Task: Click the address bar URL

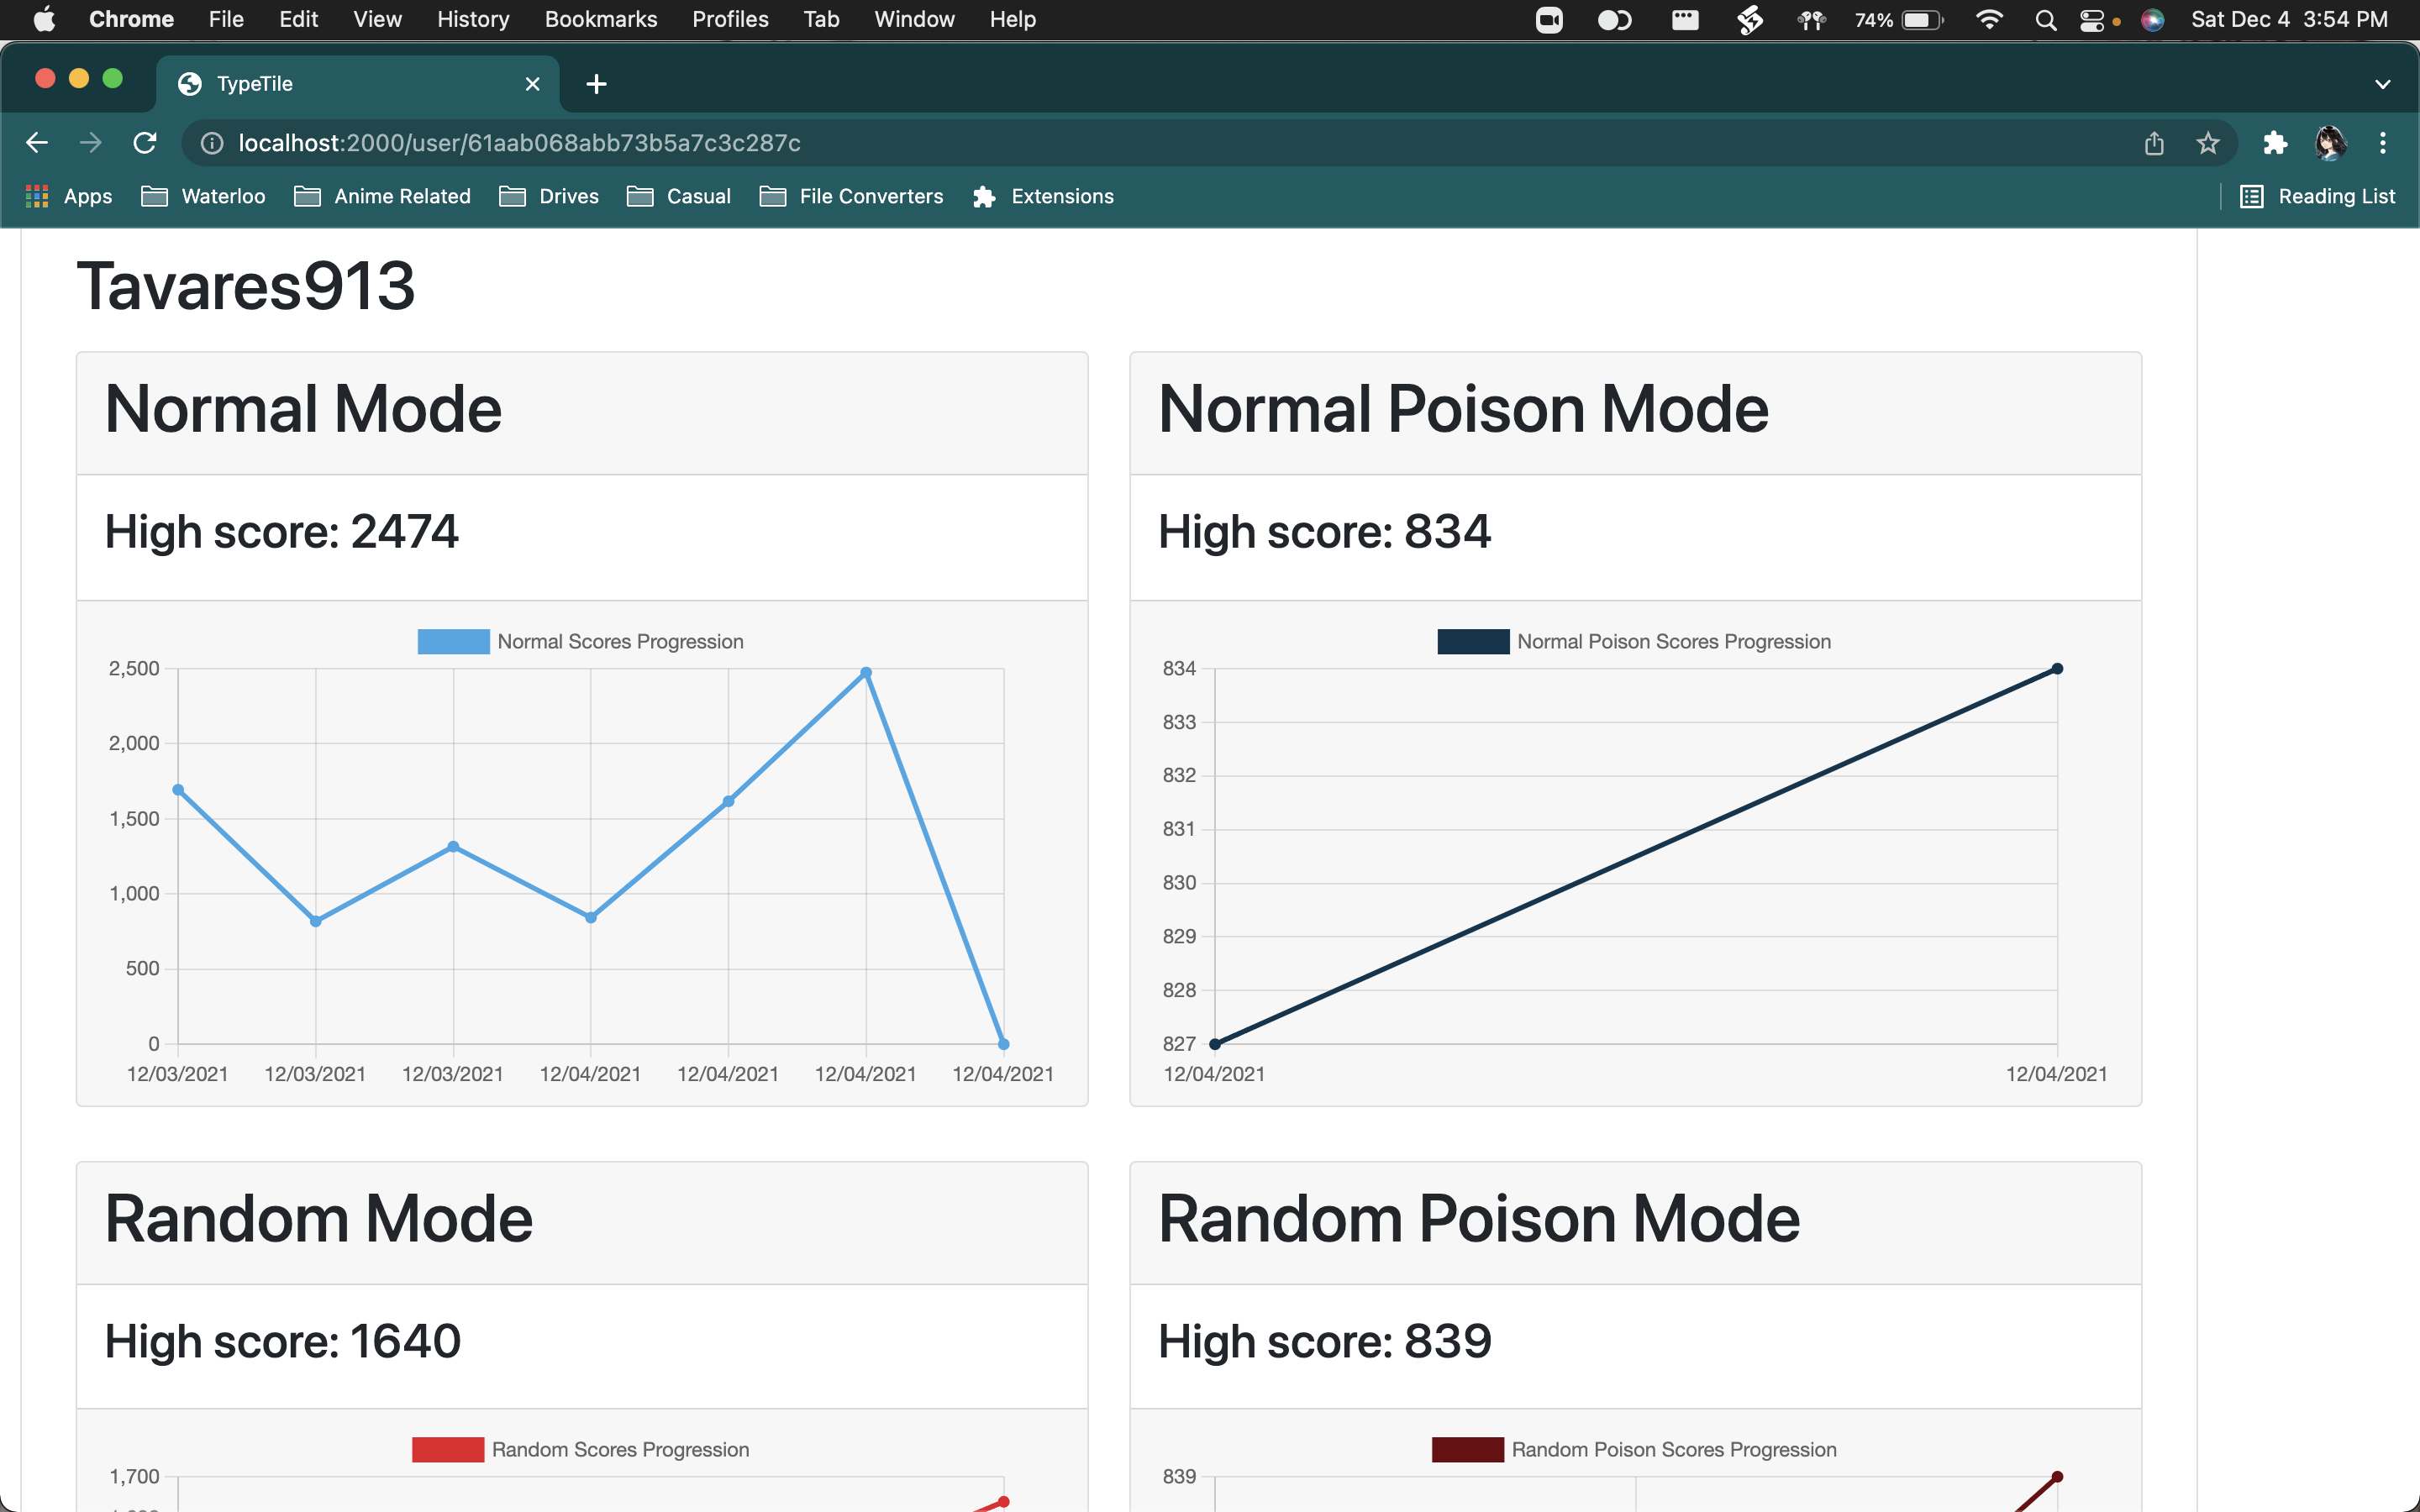Action: tap(520, 143)
